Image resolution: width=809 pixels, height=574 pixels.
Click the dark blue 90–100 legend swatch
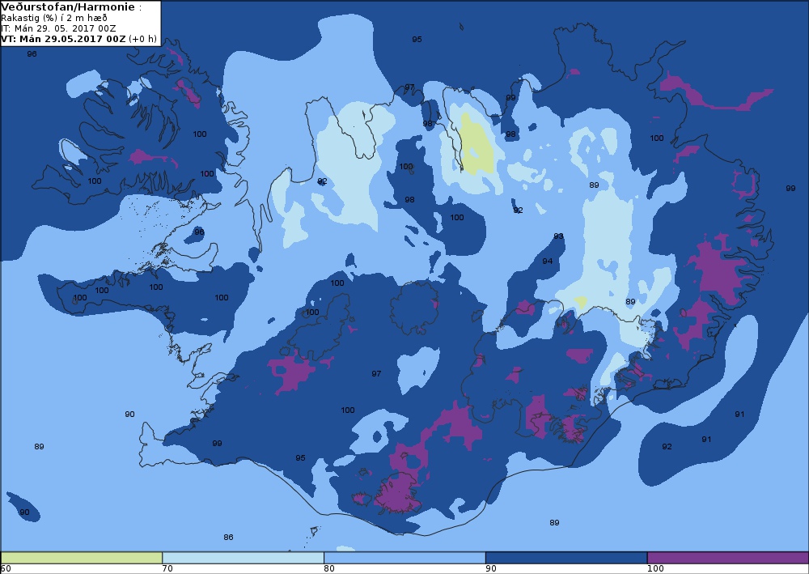566,558
